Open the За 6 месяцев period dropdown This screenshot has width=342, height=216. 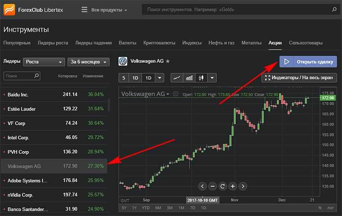click(89, 62)
